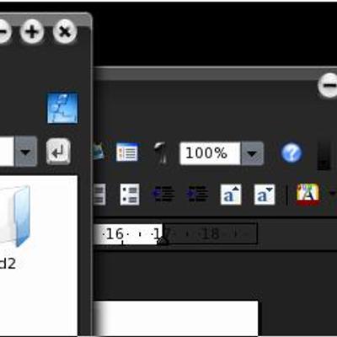Viewport: 337px width, 337px height.
Task: Toggle bulleted list formatting
Action: click(x=130, y=195)
